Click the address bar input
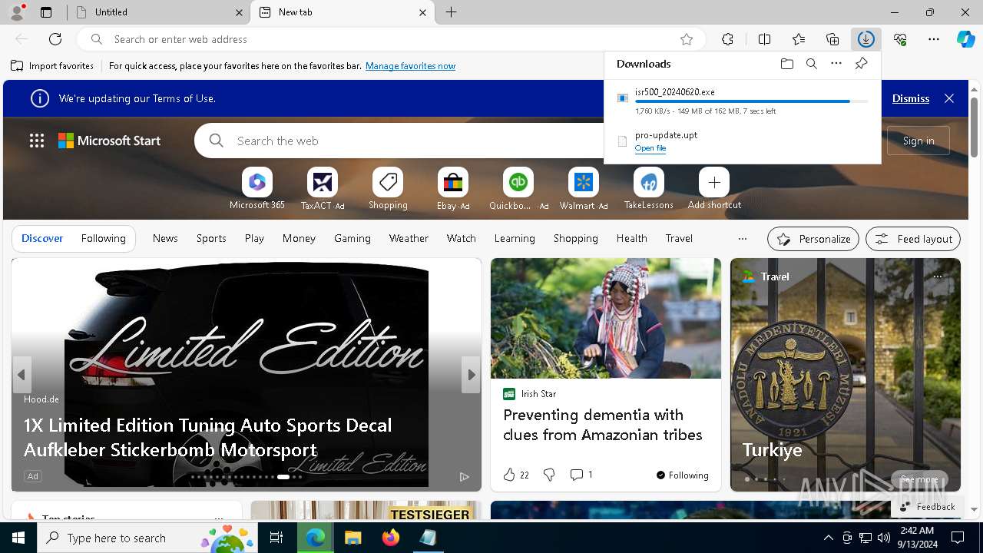The height and width of the screenshot is (553, 983). [x=392, y=39]
